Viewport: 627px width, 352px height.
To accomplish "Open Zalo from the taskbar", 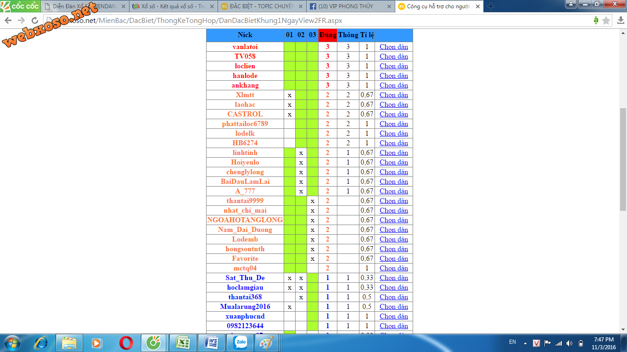I will 240,343.
